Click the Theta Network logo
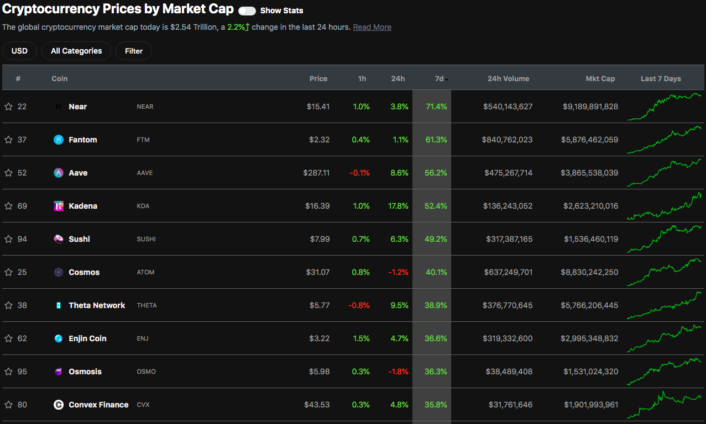Screen dimensions: 706x424 [59, 305]
